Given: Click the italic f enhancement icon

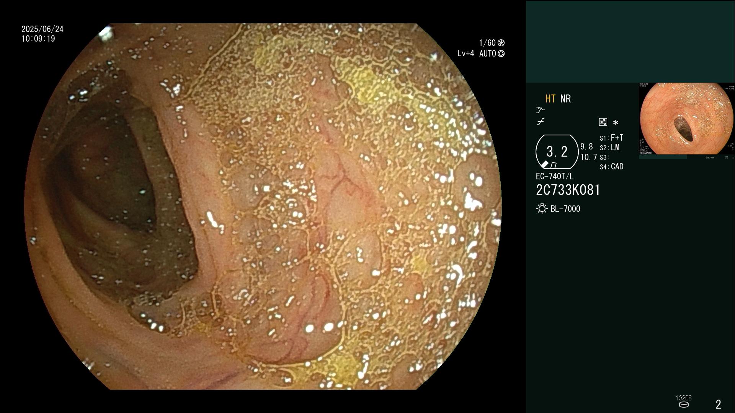Looking at the screenshot, I should click(541, 122).
